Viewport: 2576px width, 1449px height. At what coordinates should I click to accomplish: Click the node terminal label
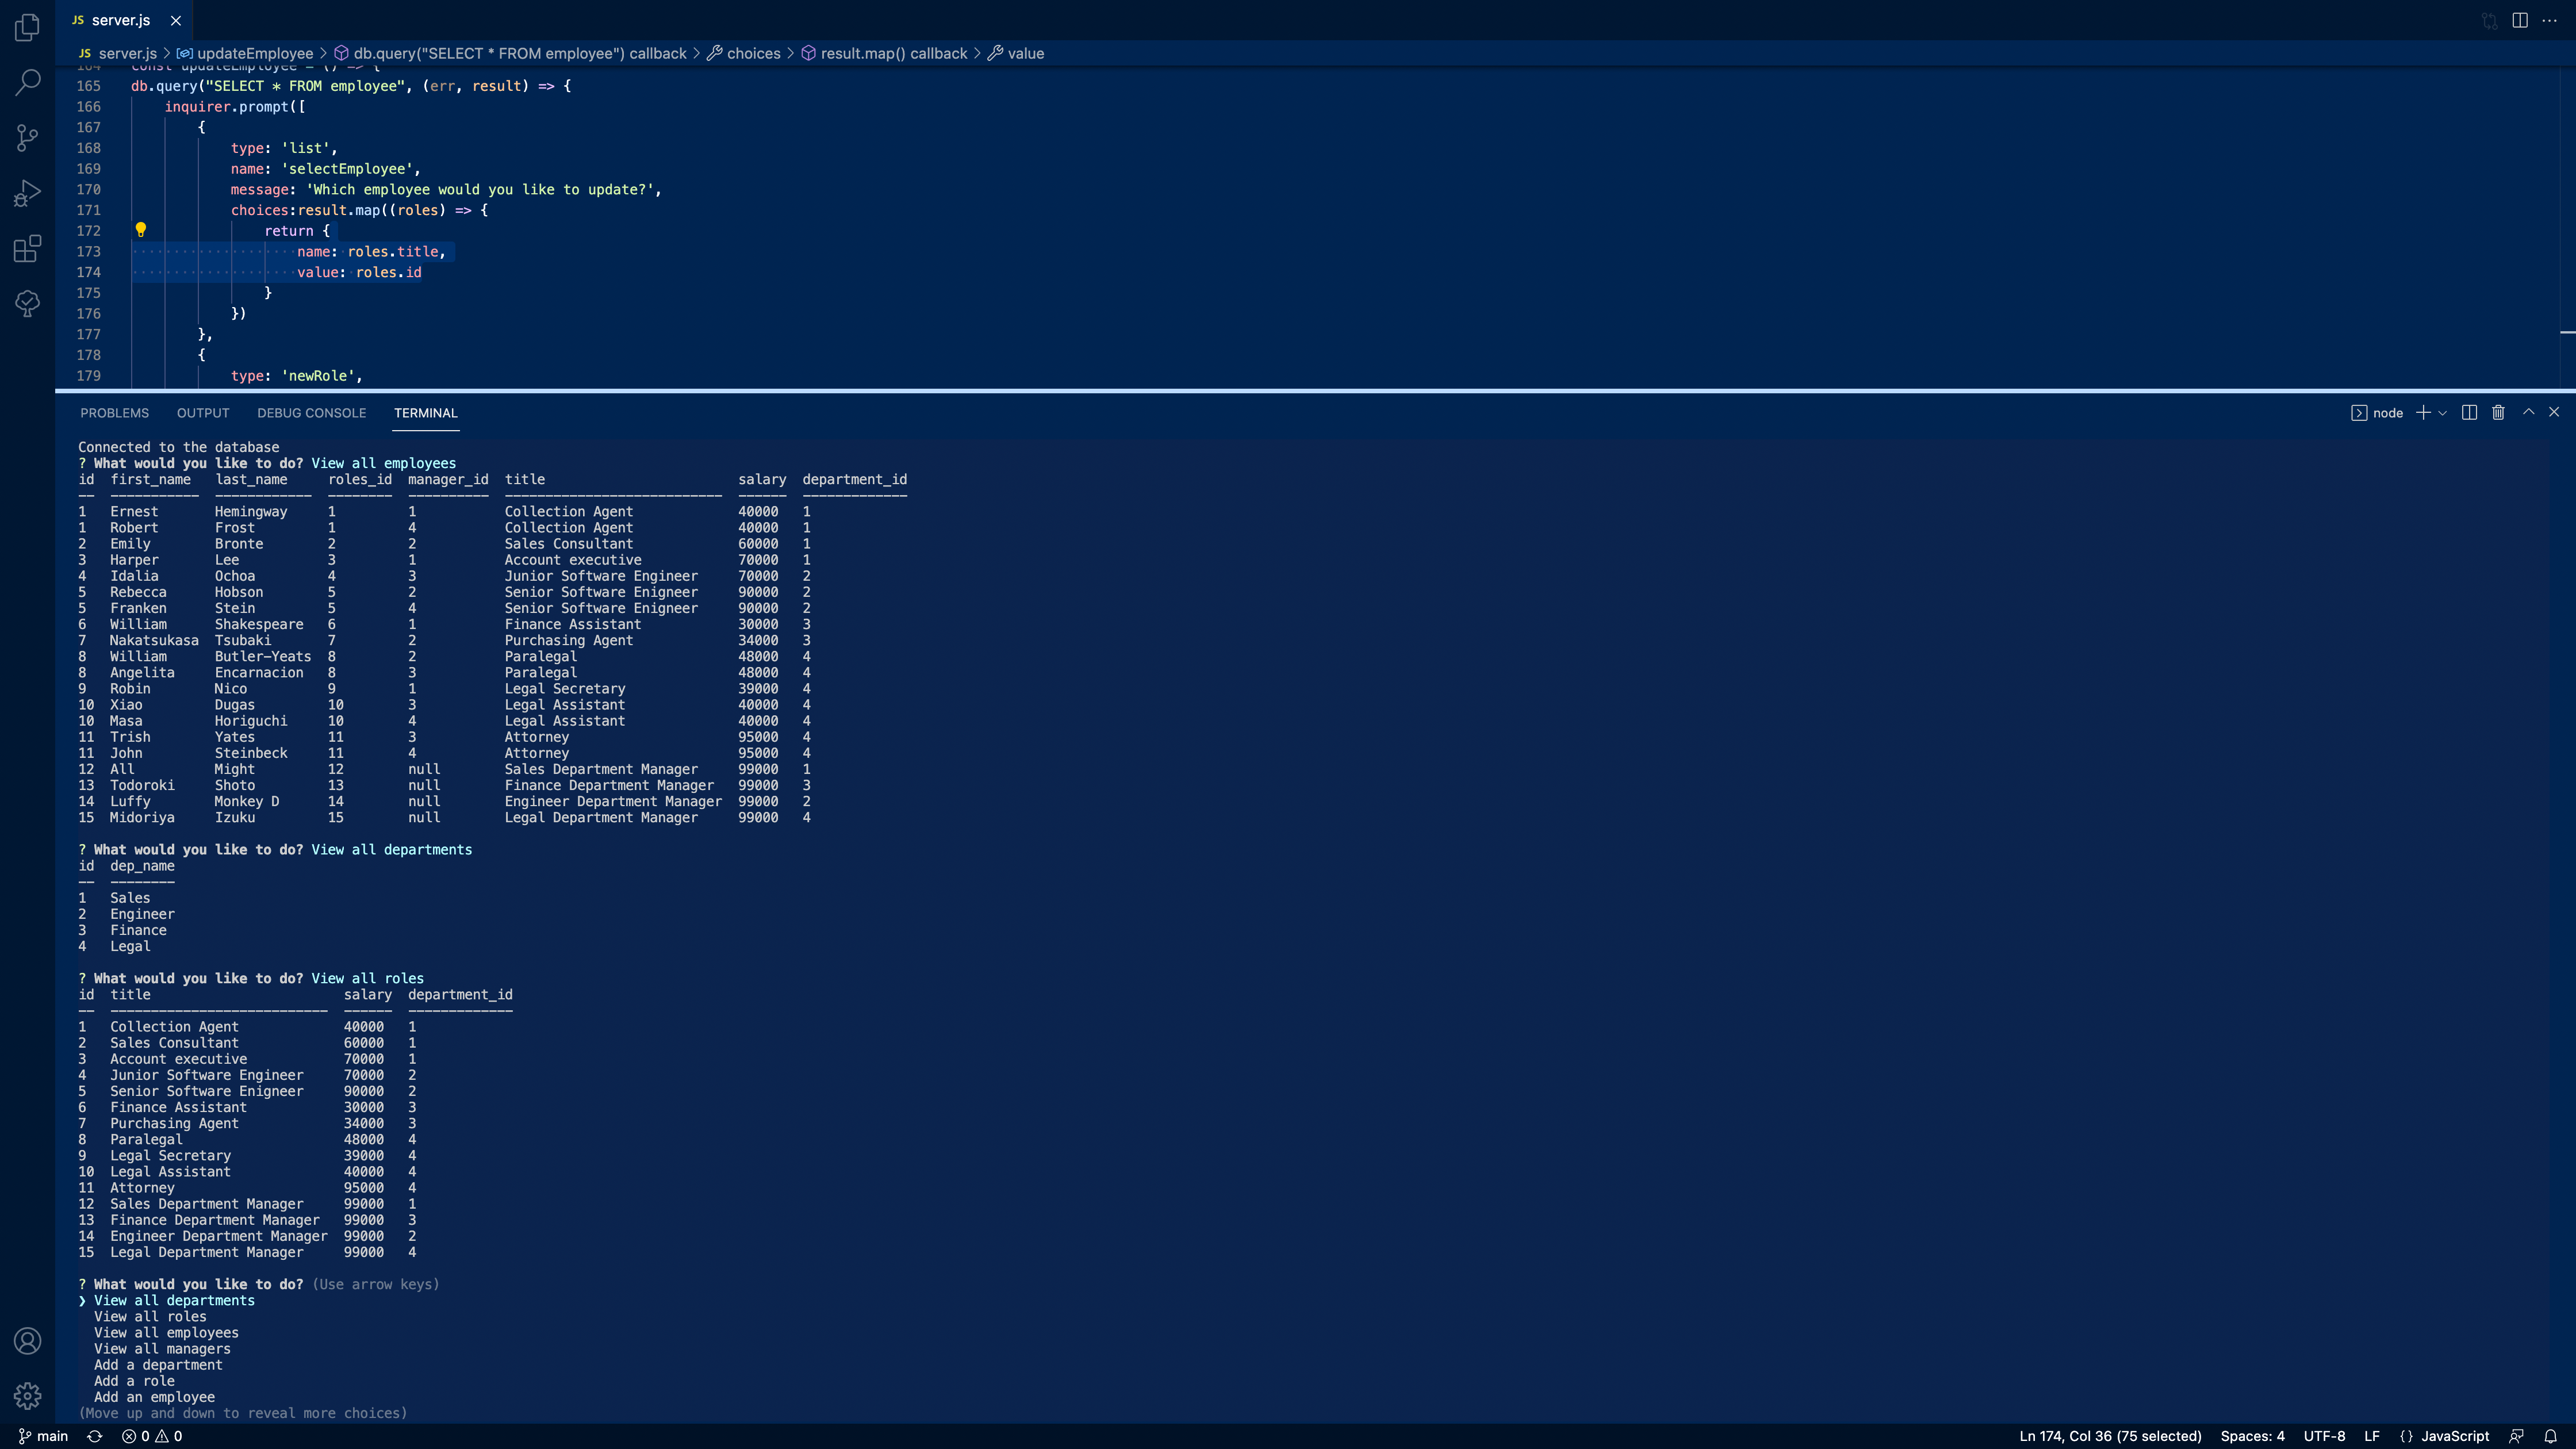coord(2377,413)
